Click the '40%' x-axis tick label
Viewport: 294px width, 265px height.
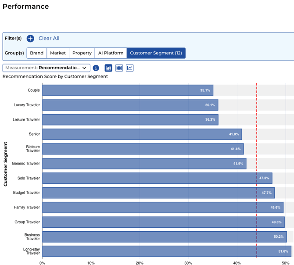237,263
